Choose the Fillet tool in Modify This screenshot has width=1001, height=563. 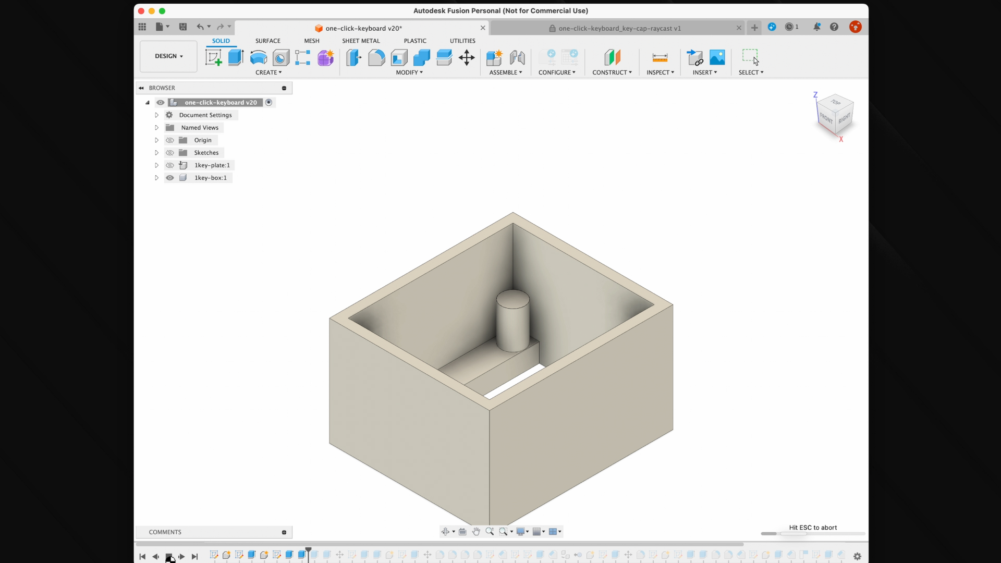[376, 57]
